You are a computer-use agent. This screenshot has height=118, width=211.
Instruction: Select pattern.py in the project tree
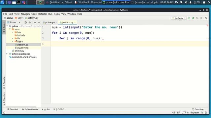point(23,45)
